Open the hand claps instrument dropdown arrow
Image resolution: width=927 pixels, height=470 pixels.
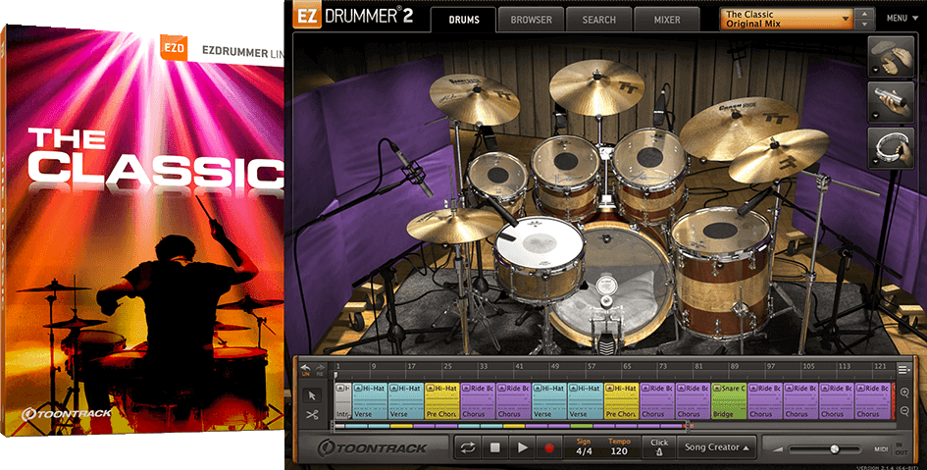point(874,72)
